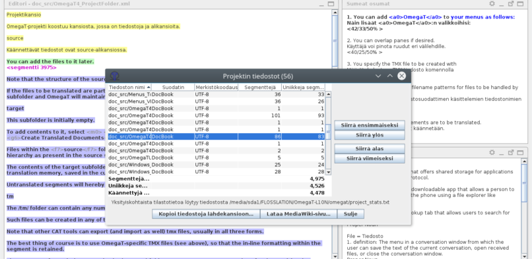Screen dimensions: 532x259
Task: Sort by the Segmenttejä column header
Action: pyautogui.click(x=259, y=88)
